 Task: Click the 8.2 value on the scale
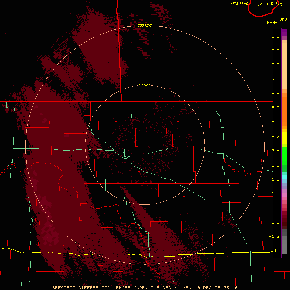coord(275,65)
